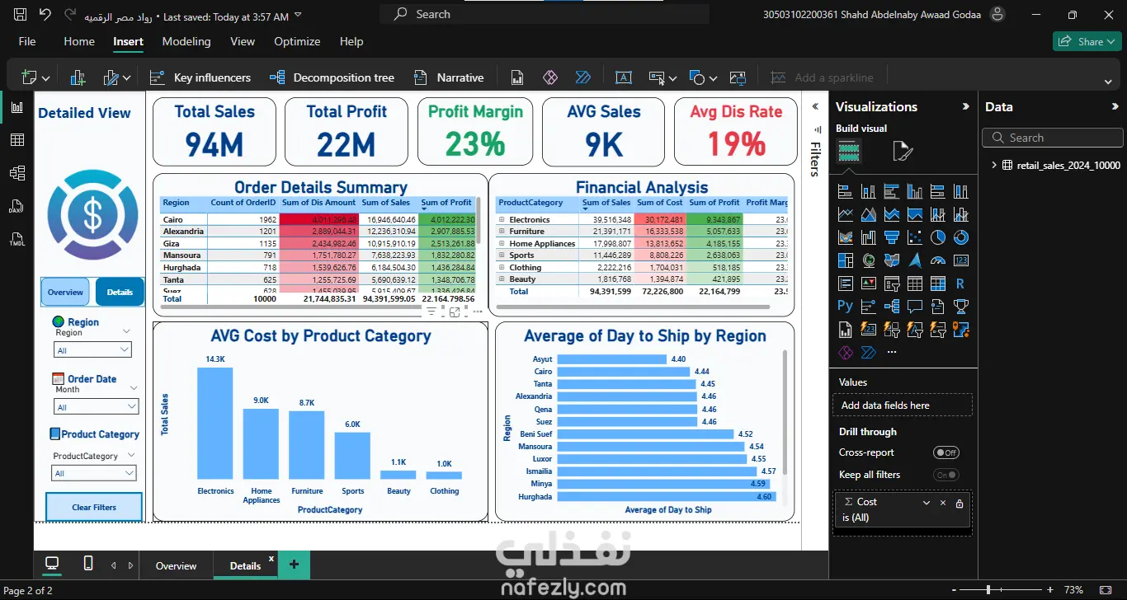Toggle the Cross-report drill through switch
The image size is (1127, 600).
point(946,452)
